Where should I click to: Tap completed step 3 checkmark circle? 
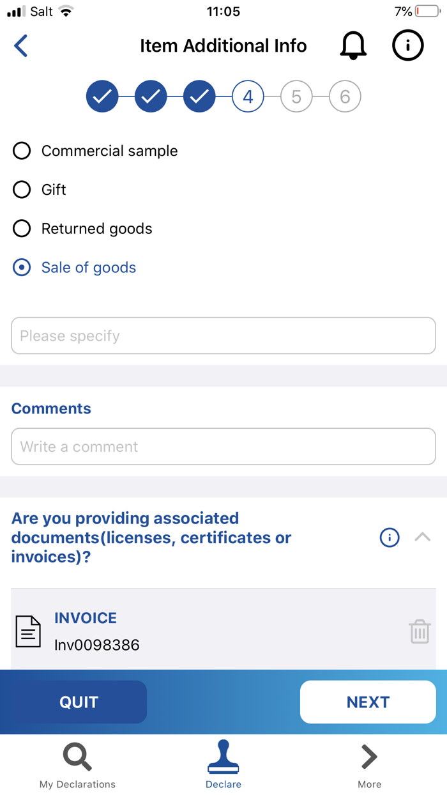pyautogui.click(x=199, y=96)
